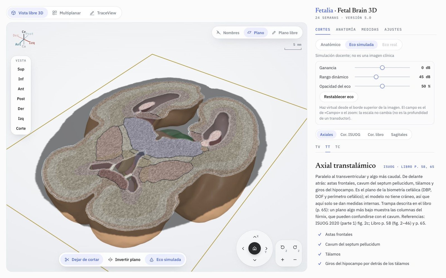
Task: Adjust the Rango dinámico slider handle
Action: (376, 77)
